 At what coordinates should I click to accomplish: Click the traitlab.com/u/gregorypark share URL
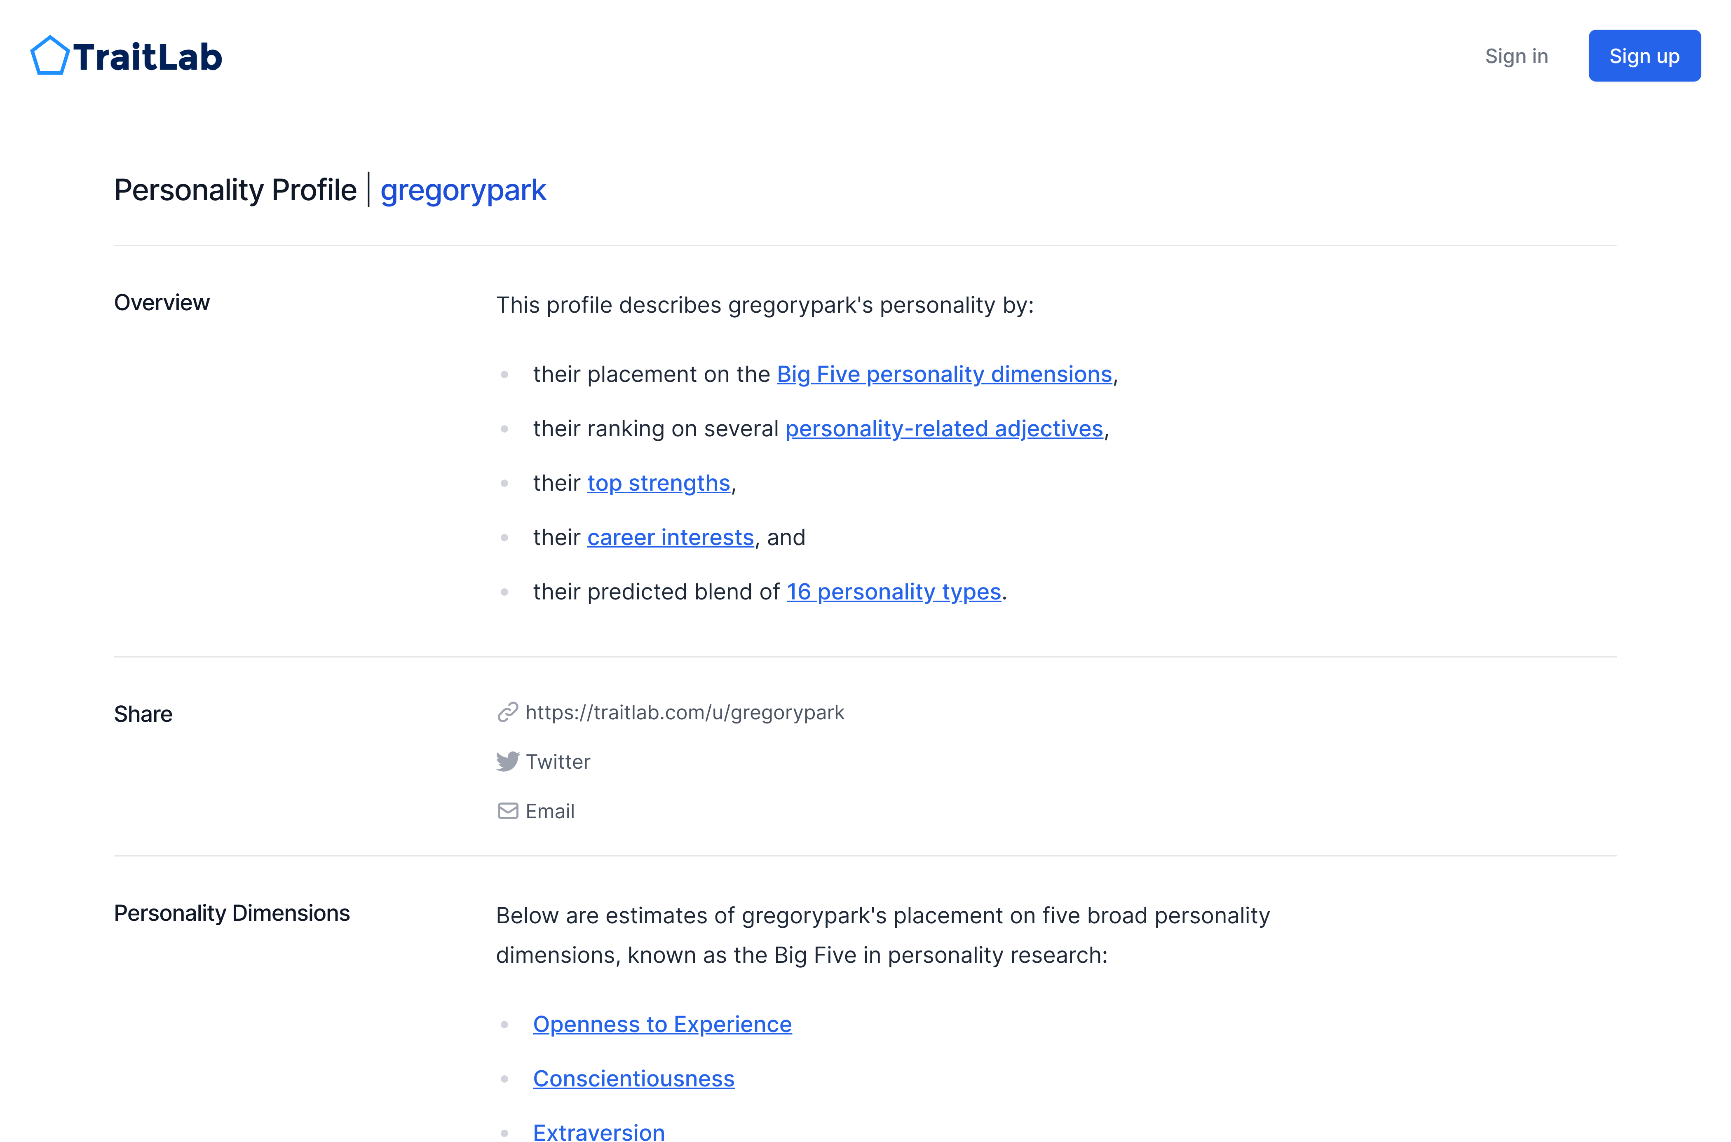[684, 712]
